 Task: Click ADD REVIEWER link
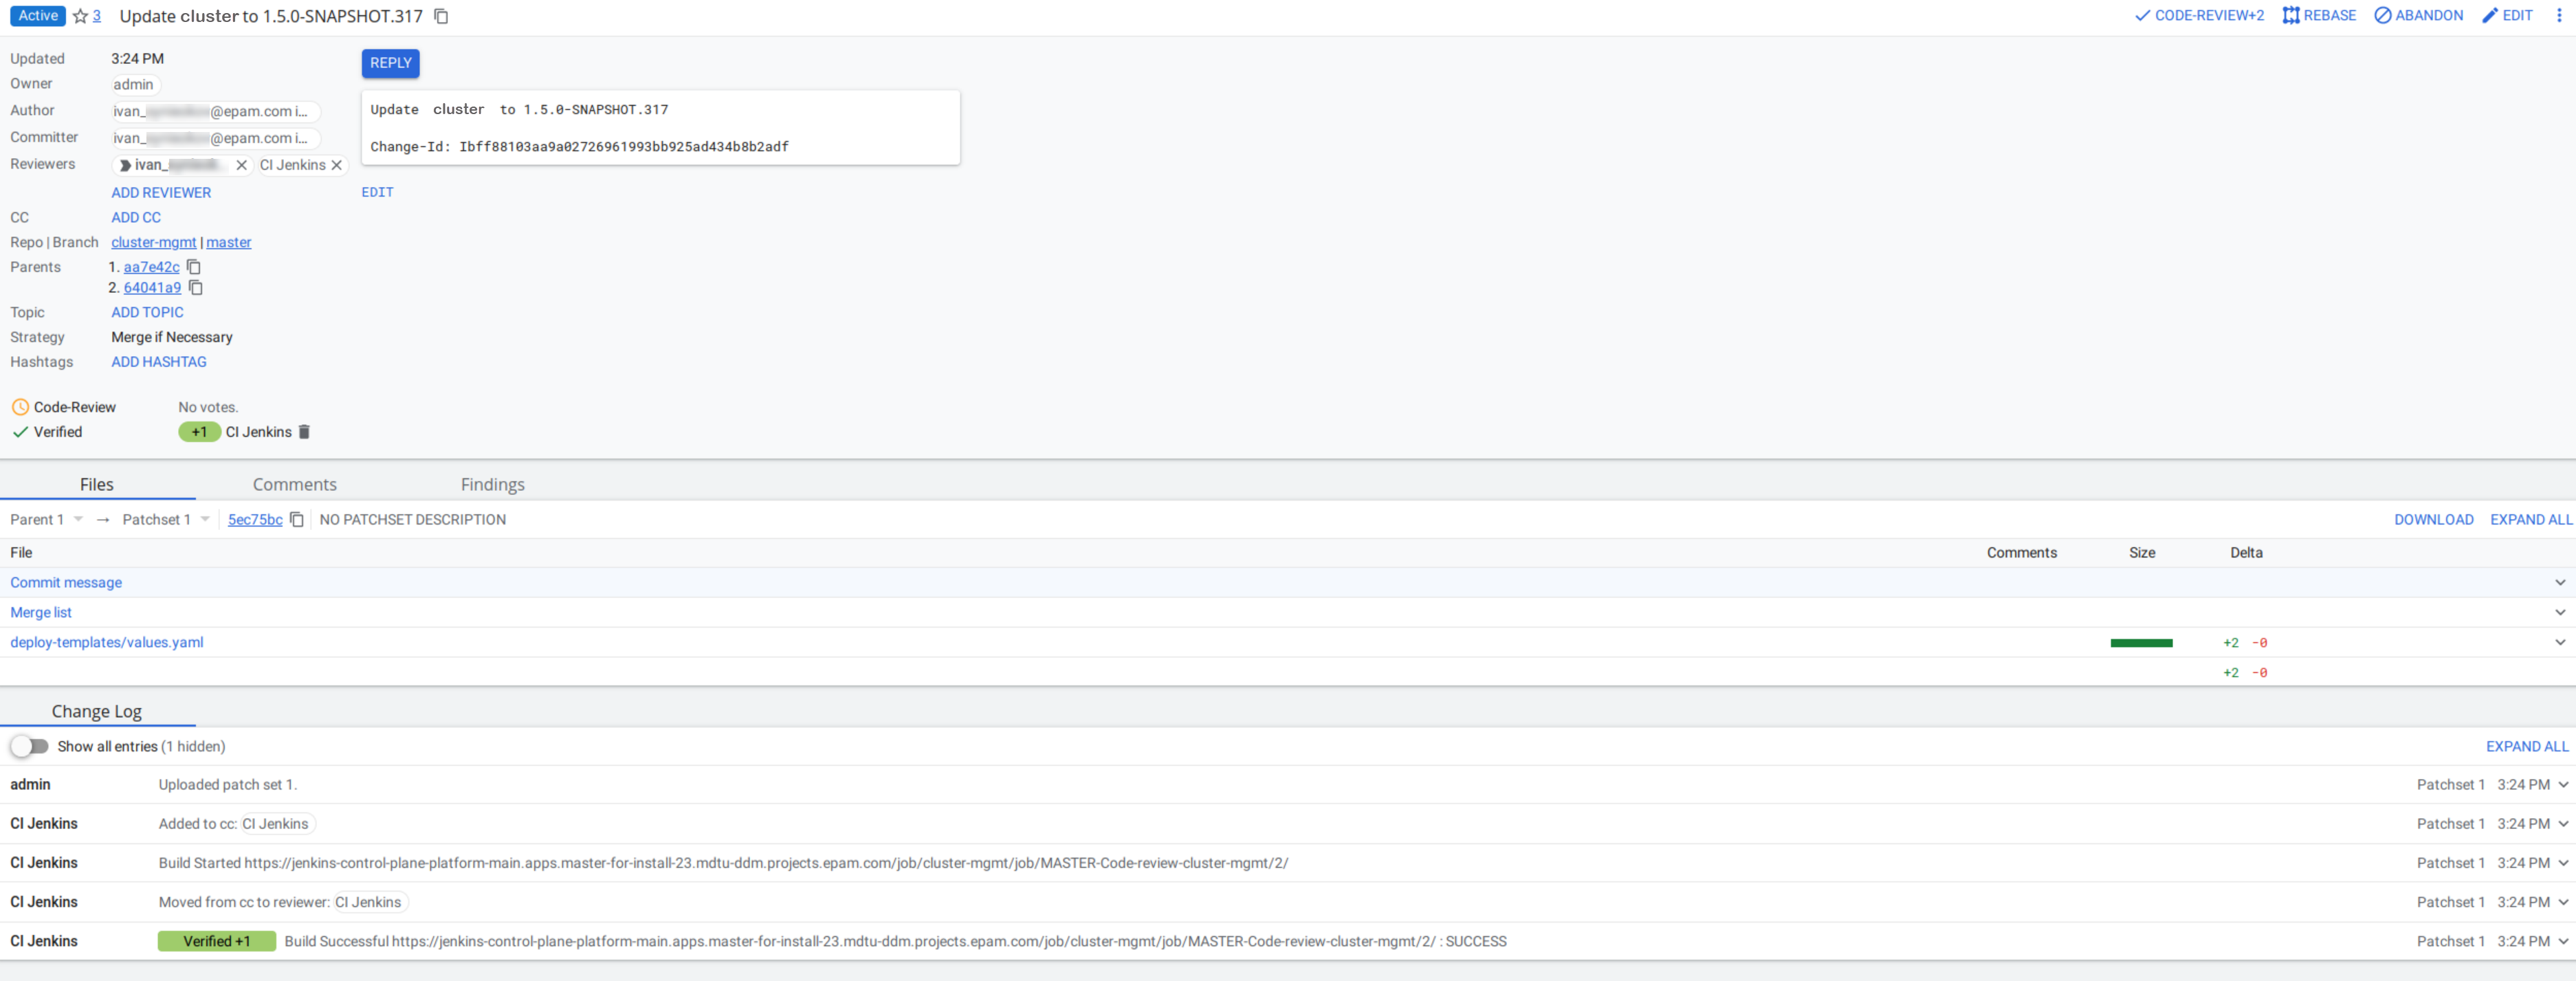tap(159, 192)
